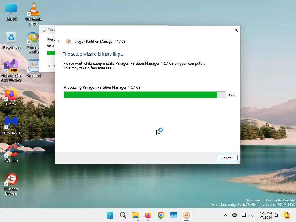Select Malwarebytes desktop shortcut
Screen dimensions: 296x222
[x=11, y=125]
